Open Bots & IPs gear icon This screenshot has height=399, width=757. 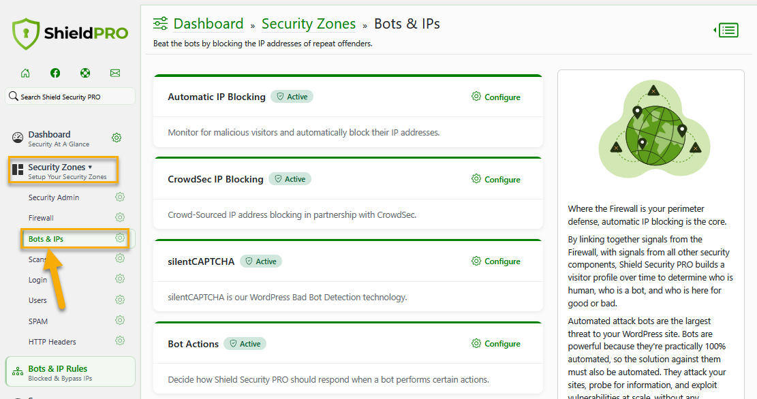point(120,238)
